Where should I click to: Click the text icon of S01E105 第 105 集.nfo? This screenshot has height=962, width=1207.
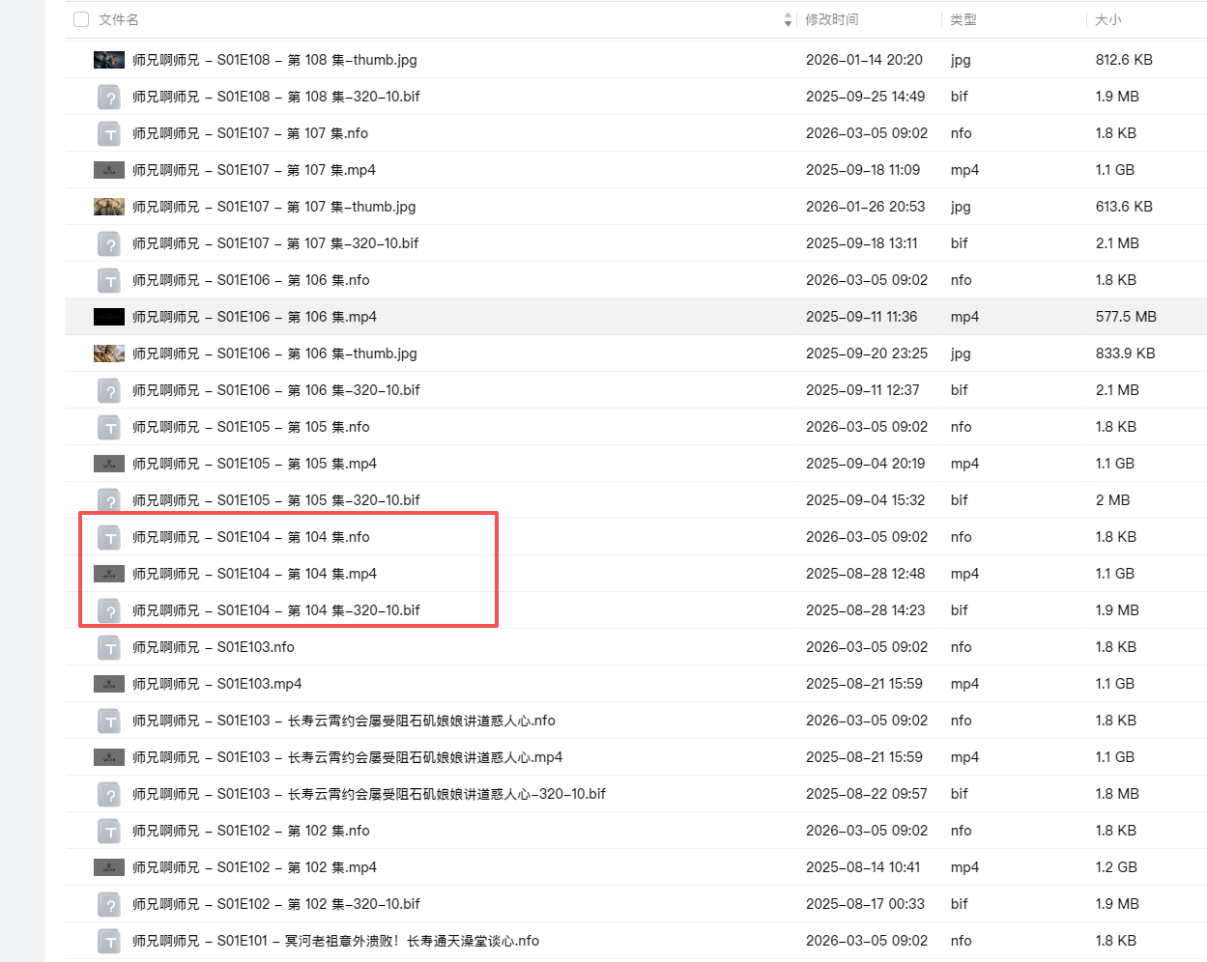109,427
